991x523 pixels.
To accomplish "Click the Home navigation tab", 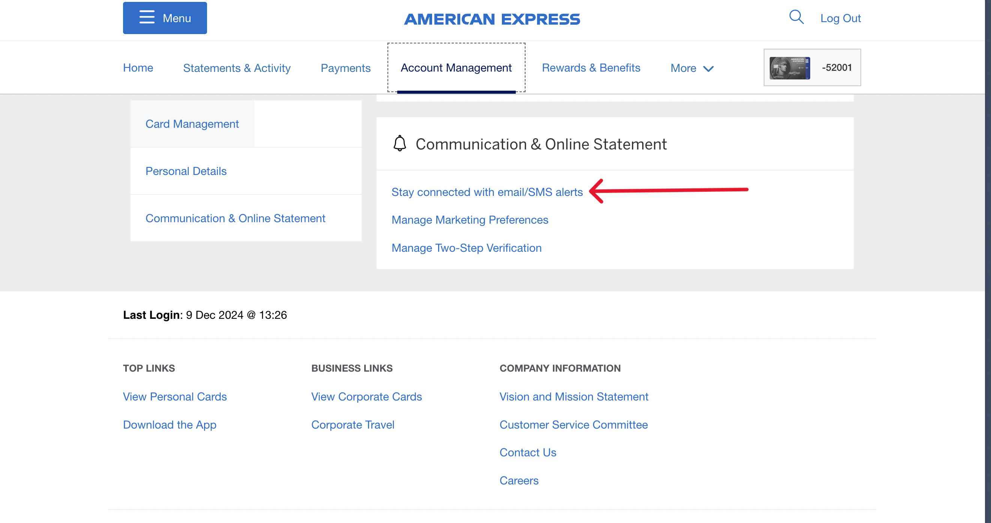I will (x=138, y=68).
